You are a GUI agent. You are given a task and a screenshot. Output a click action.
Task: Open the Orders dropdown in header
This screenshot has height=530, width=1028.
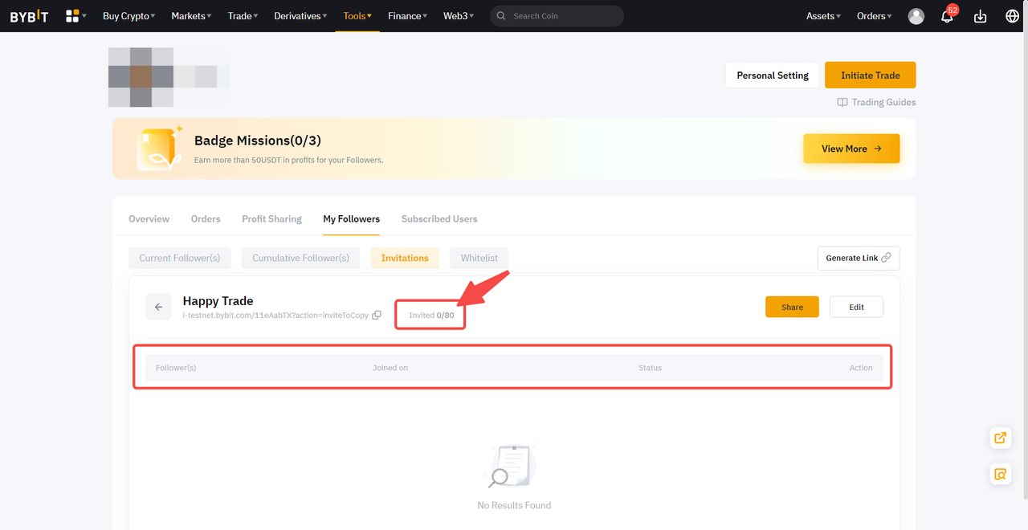(x=874, y=16)
